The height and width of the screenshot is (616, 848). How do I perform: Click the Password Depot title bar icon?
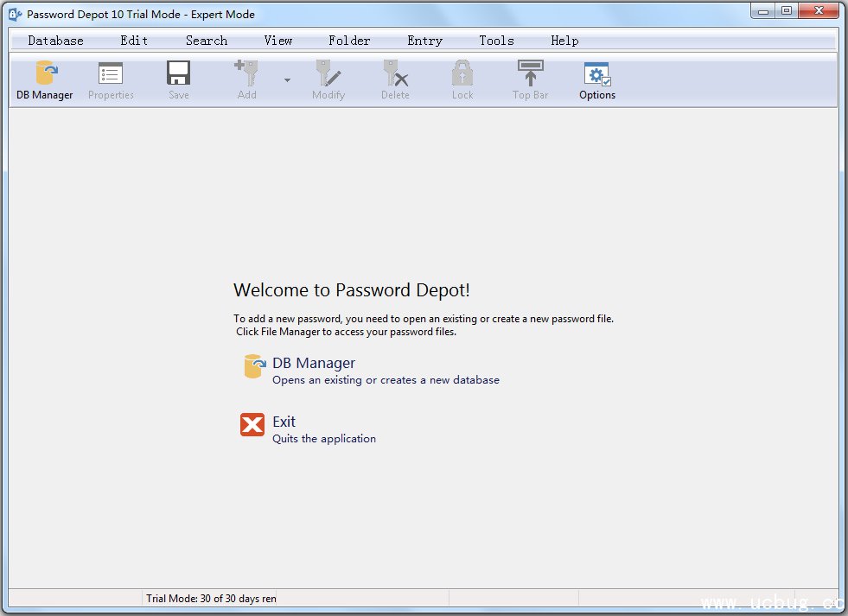[16, 15]
